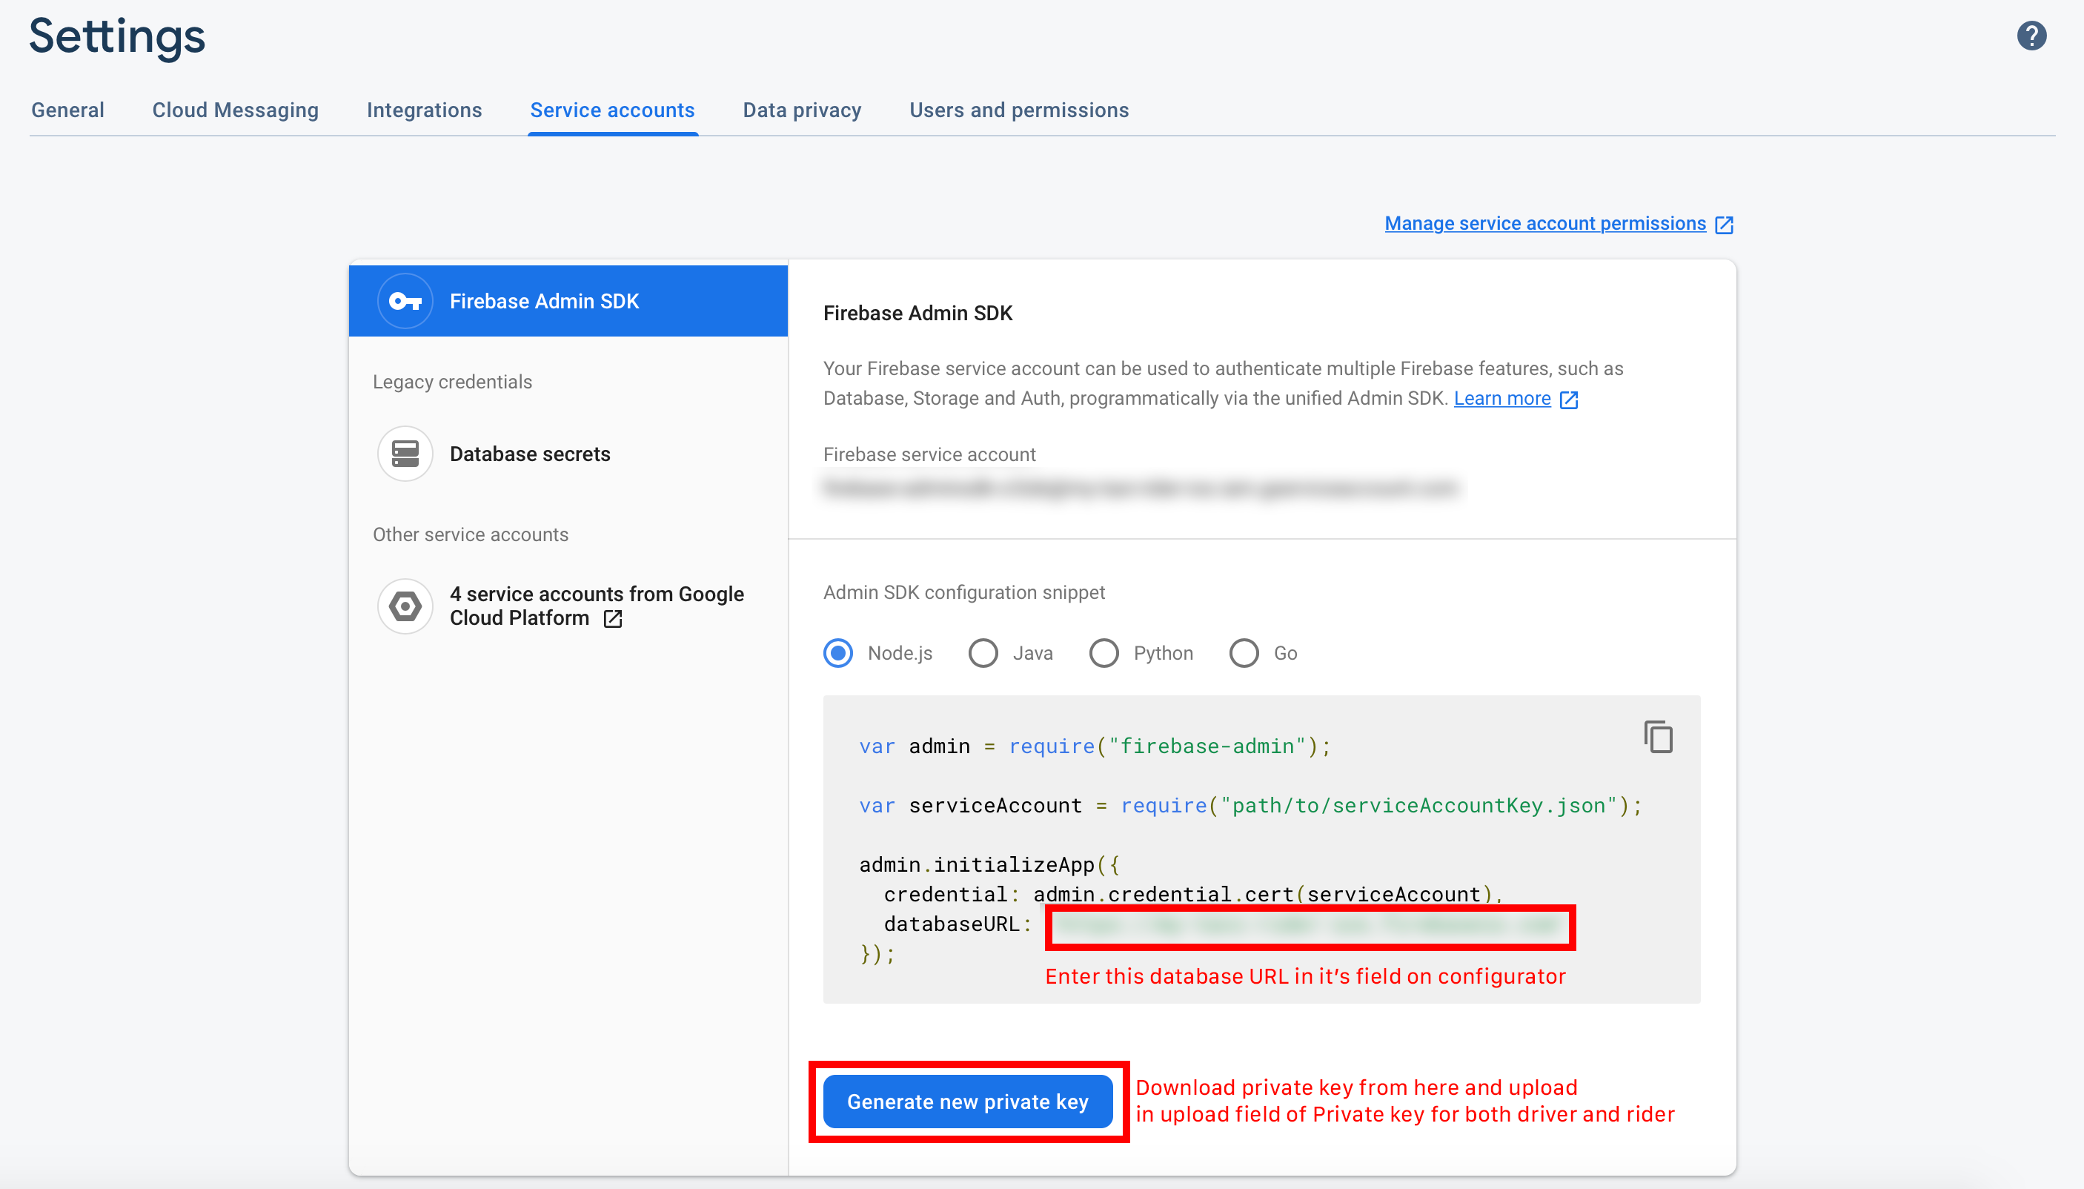Viewport: 2084px width, 1189px height.
Task: Select the Node.js radio button
Action: (837, 653)
